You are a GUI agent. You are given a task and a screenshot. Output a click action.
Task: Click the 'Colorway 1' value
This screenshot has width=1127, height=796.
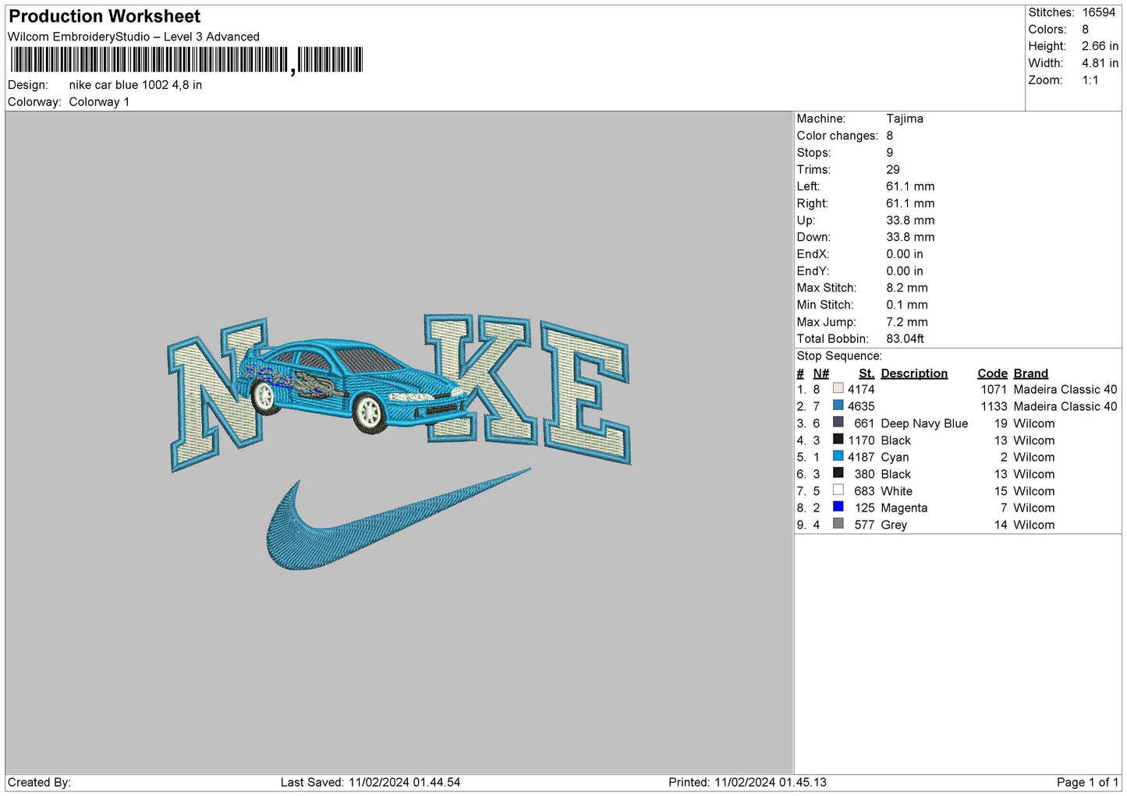(x=99, y=102)
